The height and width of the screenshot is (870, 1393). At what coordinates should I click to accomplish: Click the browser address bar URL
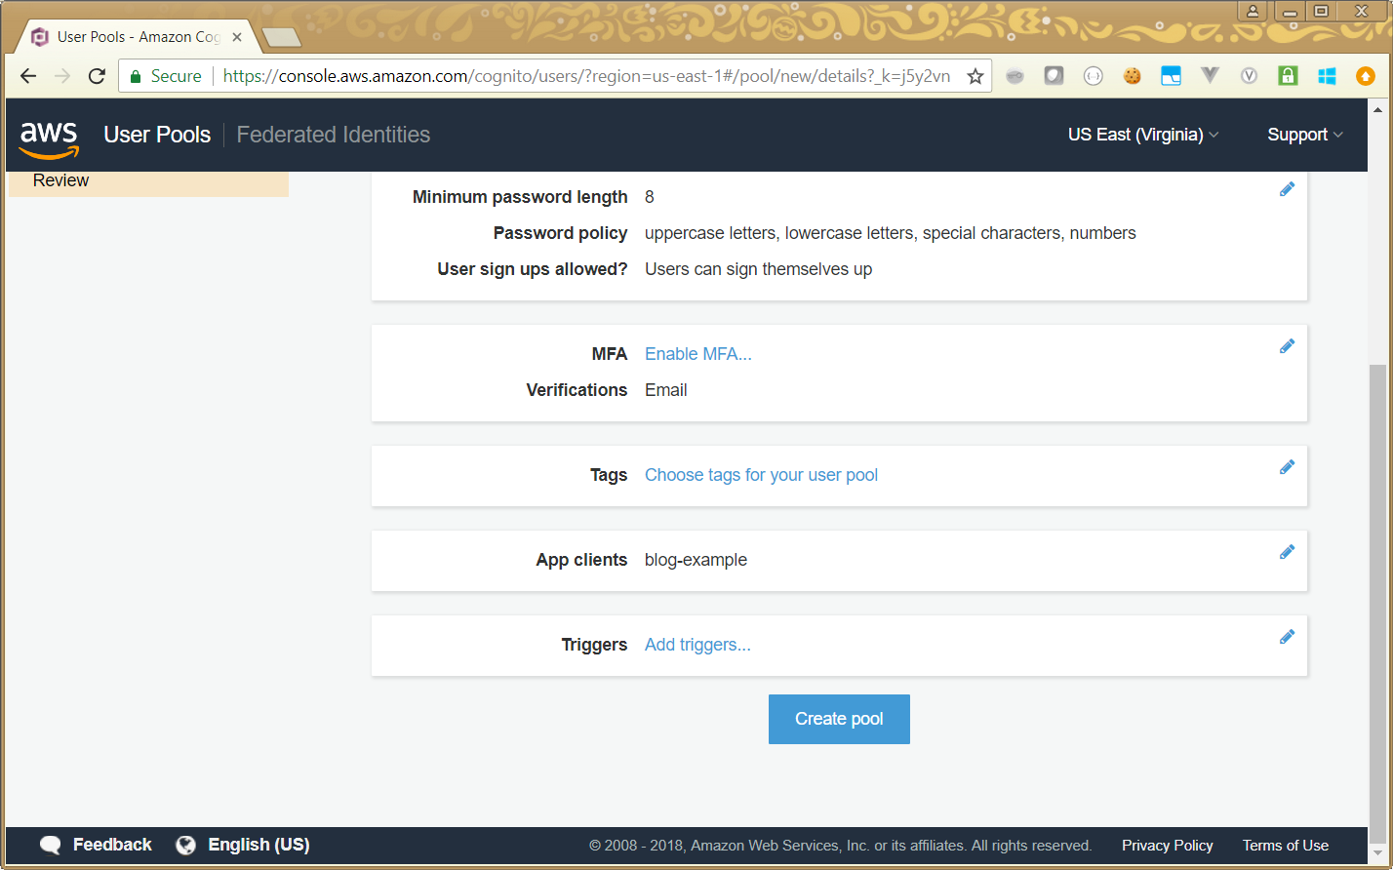coord(585,76)
